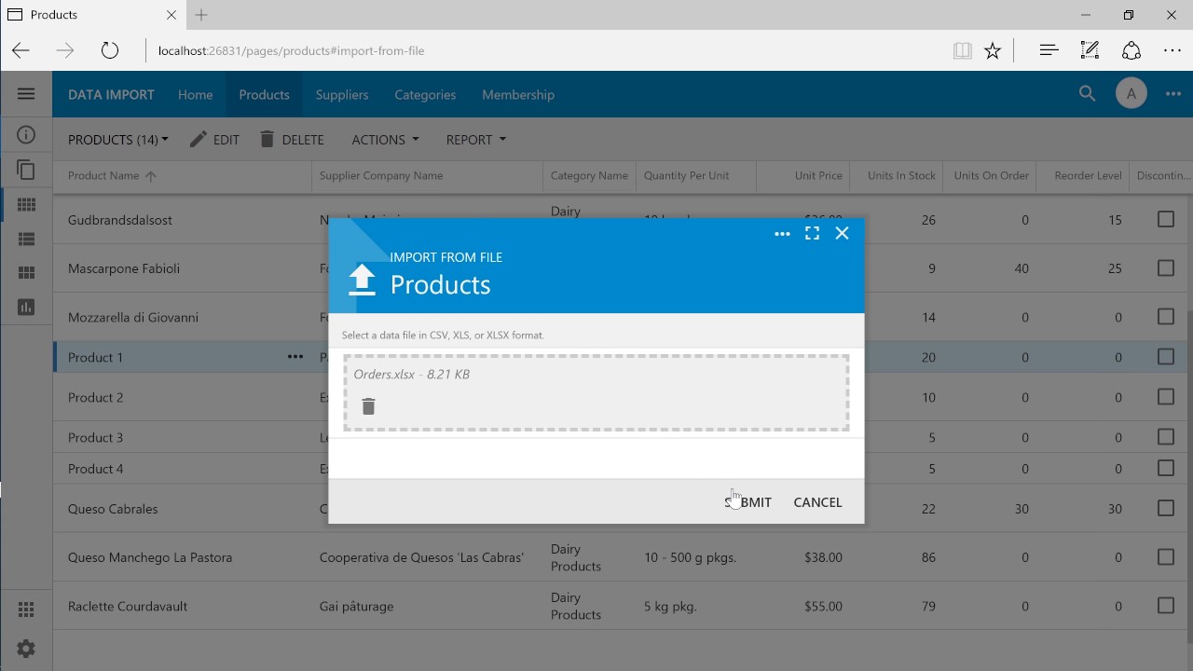Screen dimensions: 1193x671
Task: Delete the uploaded Orders.xlsx file with trash icon
Action: coord(368,406)
